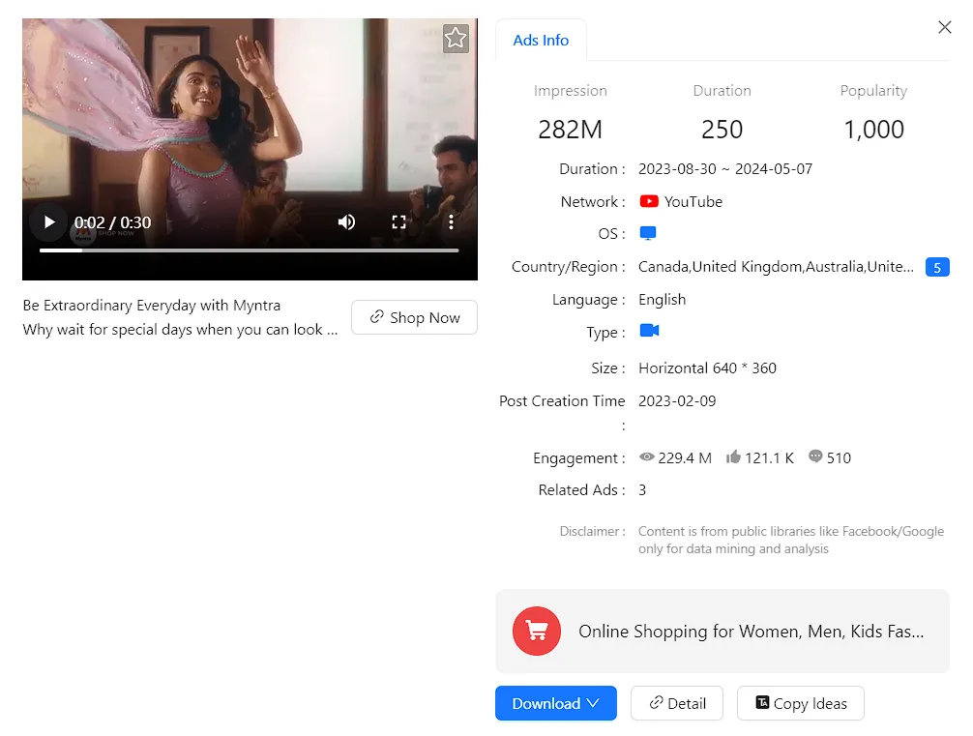Open video more options menu
973x736 pixels.
point(451,222)
